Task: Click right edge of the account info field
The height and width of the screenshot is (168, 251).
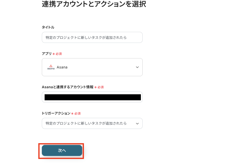Action: point(142,97)
